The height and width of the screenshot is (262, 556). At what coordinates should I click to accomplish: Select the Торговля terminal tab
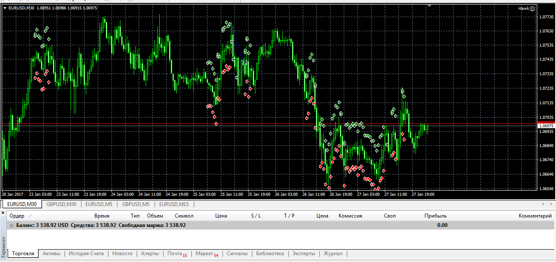pos(23,253)
